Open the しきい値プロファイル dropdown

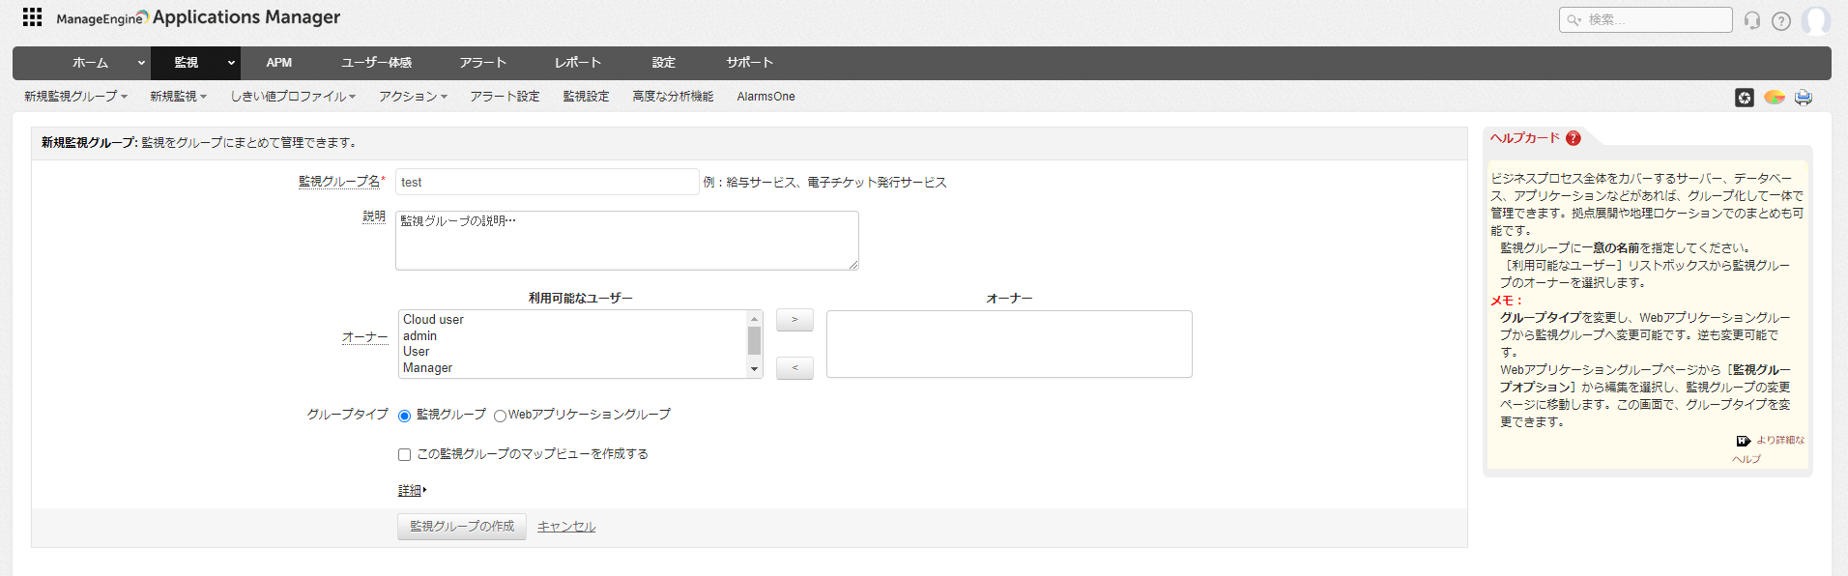[x=293, y=97]
